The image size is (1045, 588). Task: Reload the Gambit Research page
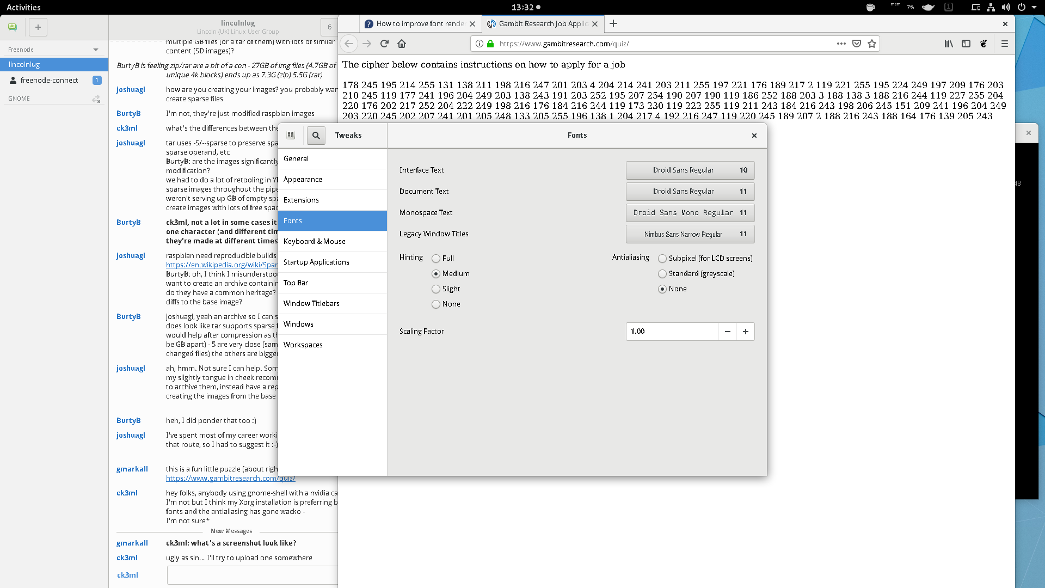[x=384, y=44]
